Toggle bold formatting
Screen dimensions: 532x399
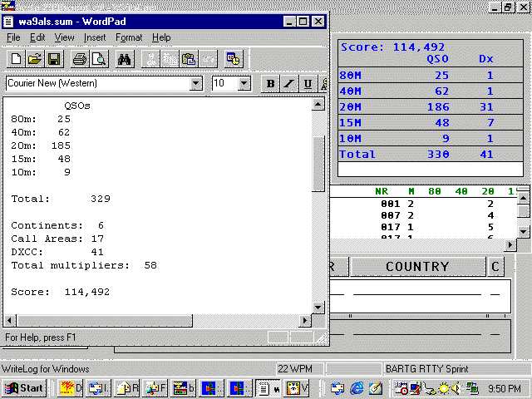270,83
